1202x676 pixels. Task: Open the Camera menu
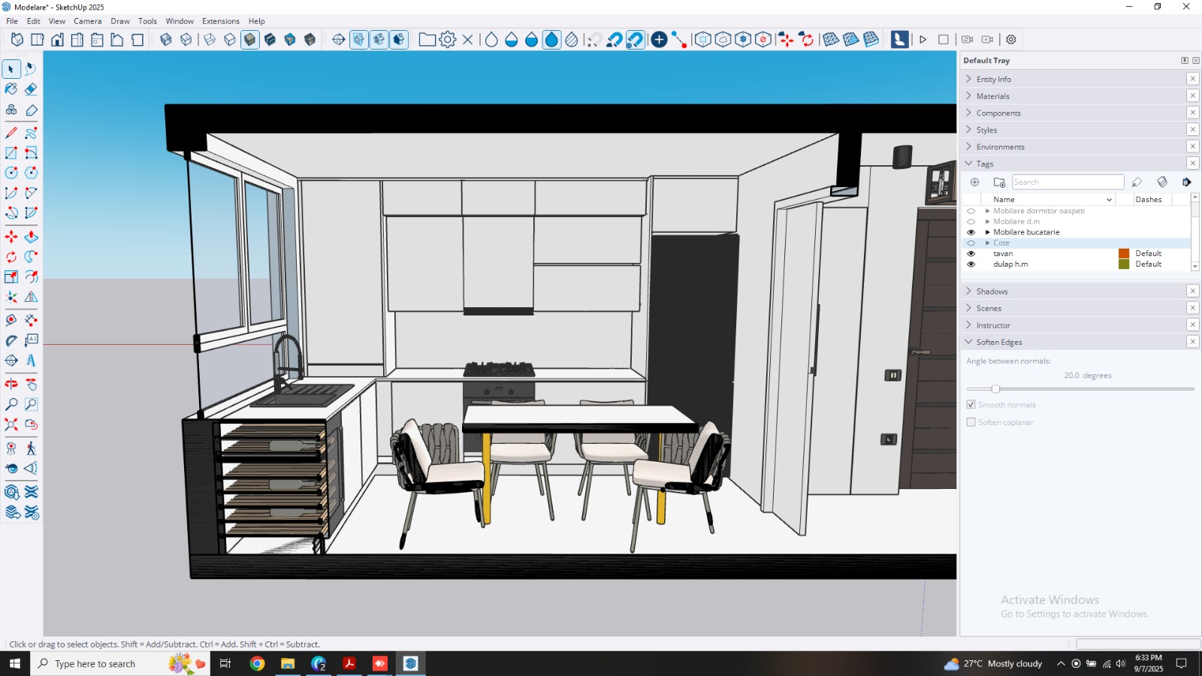[87, 21]
